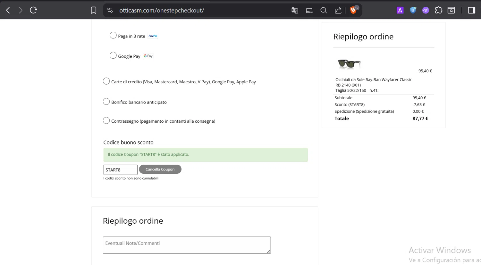Focus the coupon code field containing START8

pos(120,170)
